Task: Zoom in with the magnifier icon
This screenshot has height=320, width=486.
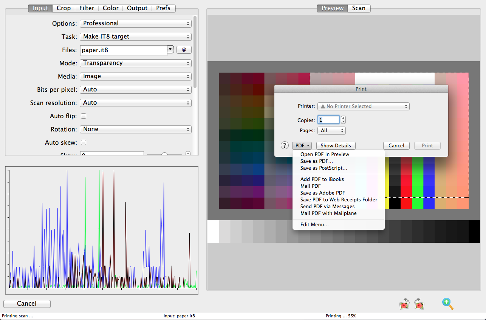Action: pos(447,304)
